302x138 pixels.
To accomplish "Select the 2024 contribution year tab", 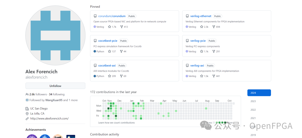I will (259, 93).
